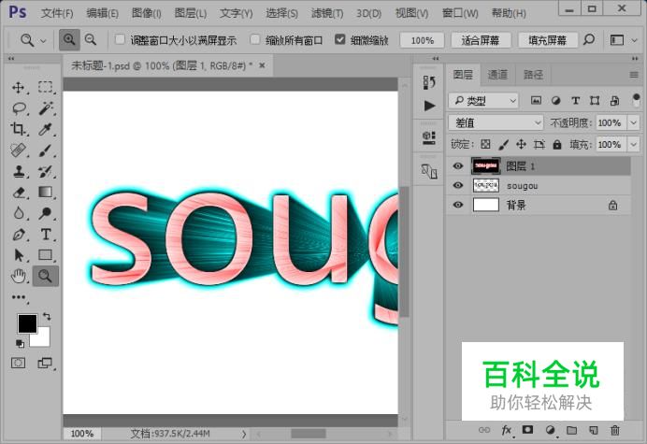This screenshot has width=647, height=444.
Task: Create a new layer icon
Action: [594, 430]
